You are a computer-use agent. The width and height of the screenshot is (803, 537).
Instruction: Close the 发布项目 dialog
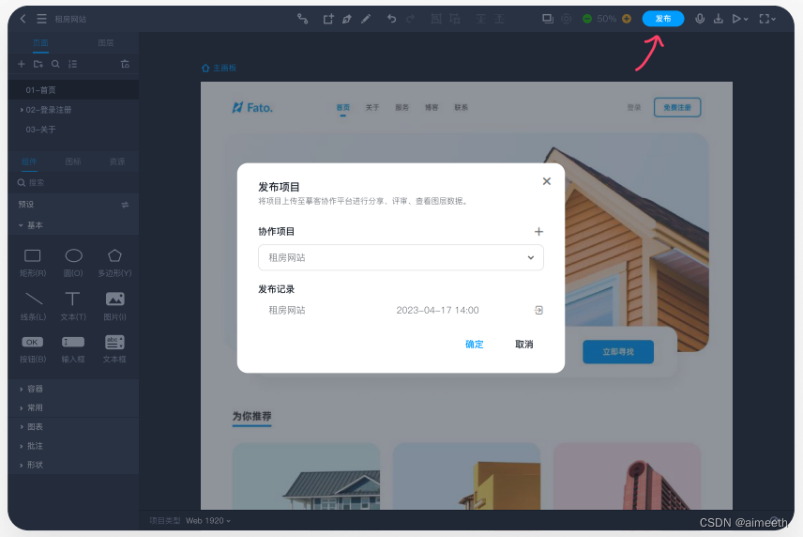[546, 181]
